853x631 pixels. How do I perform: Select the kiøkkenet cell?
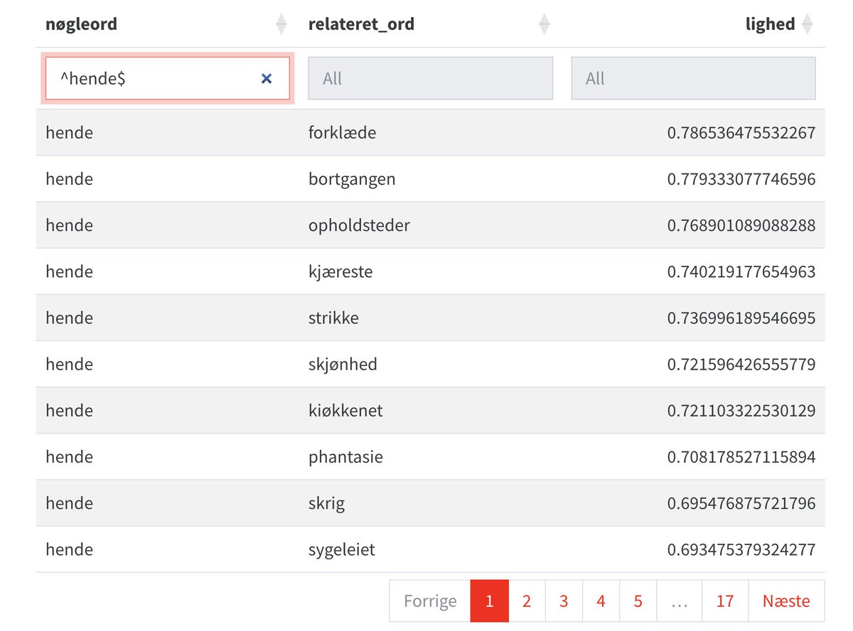click(345, 411)
